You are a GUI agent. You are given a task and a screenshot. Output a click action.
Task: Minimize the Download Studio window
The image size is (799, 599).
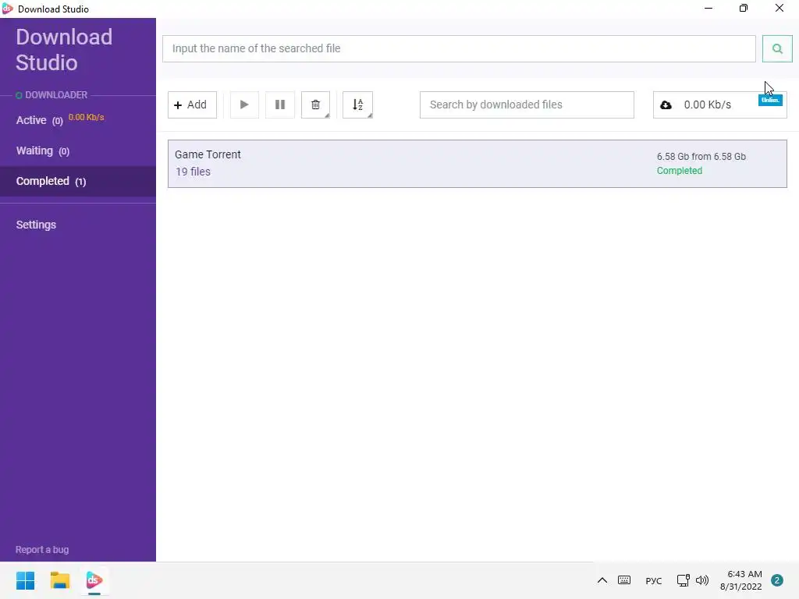[x=708, y=8]
